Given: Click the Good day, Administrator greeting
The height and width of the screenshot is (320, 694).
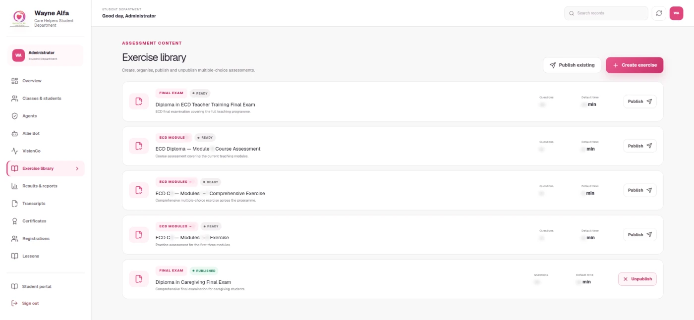Looking at the screenshot, I should (x=129, y=16).
